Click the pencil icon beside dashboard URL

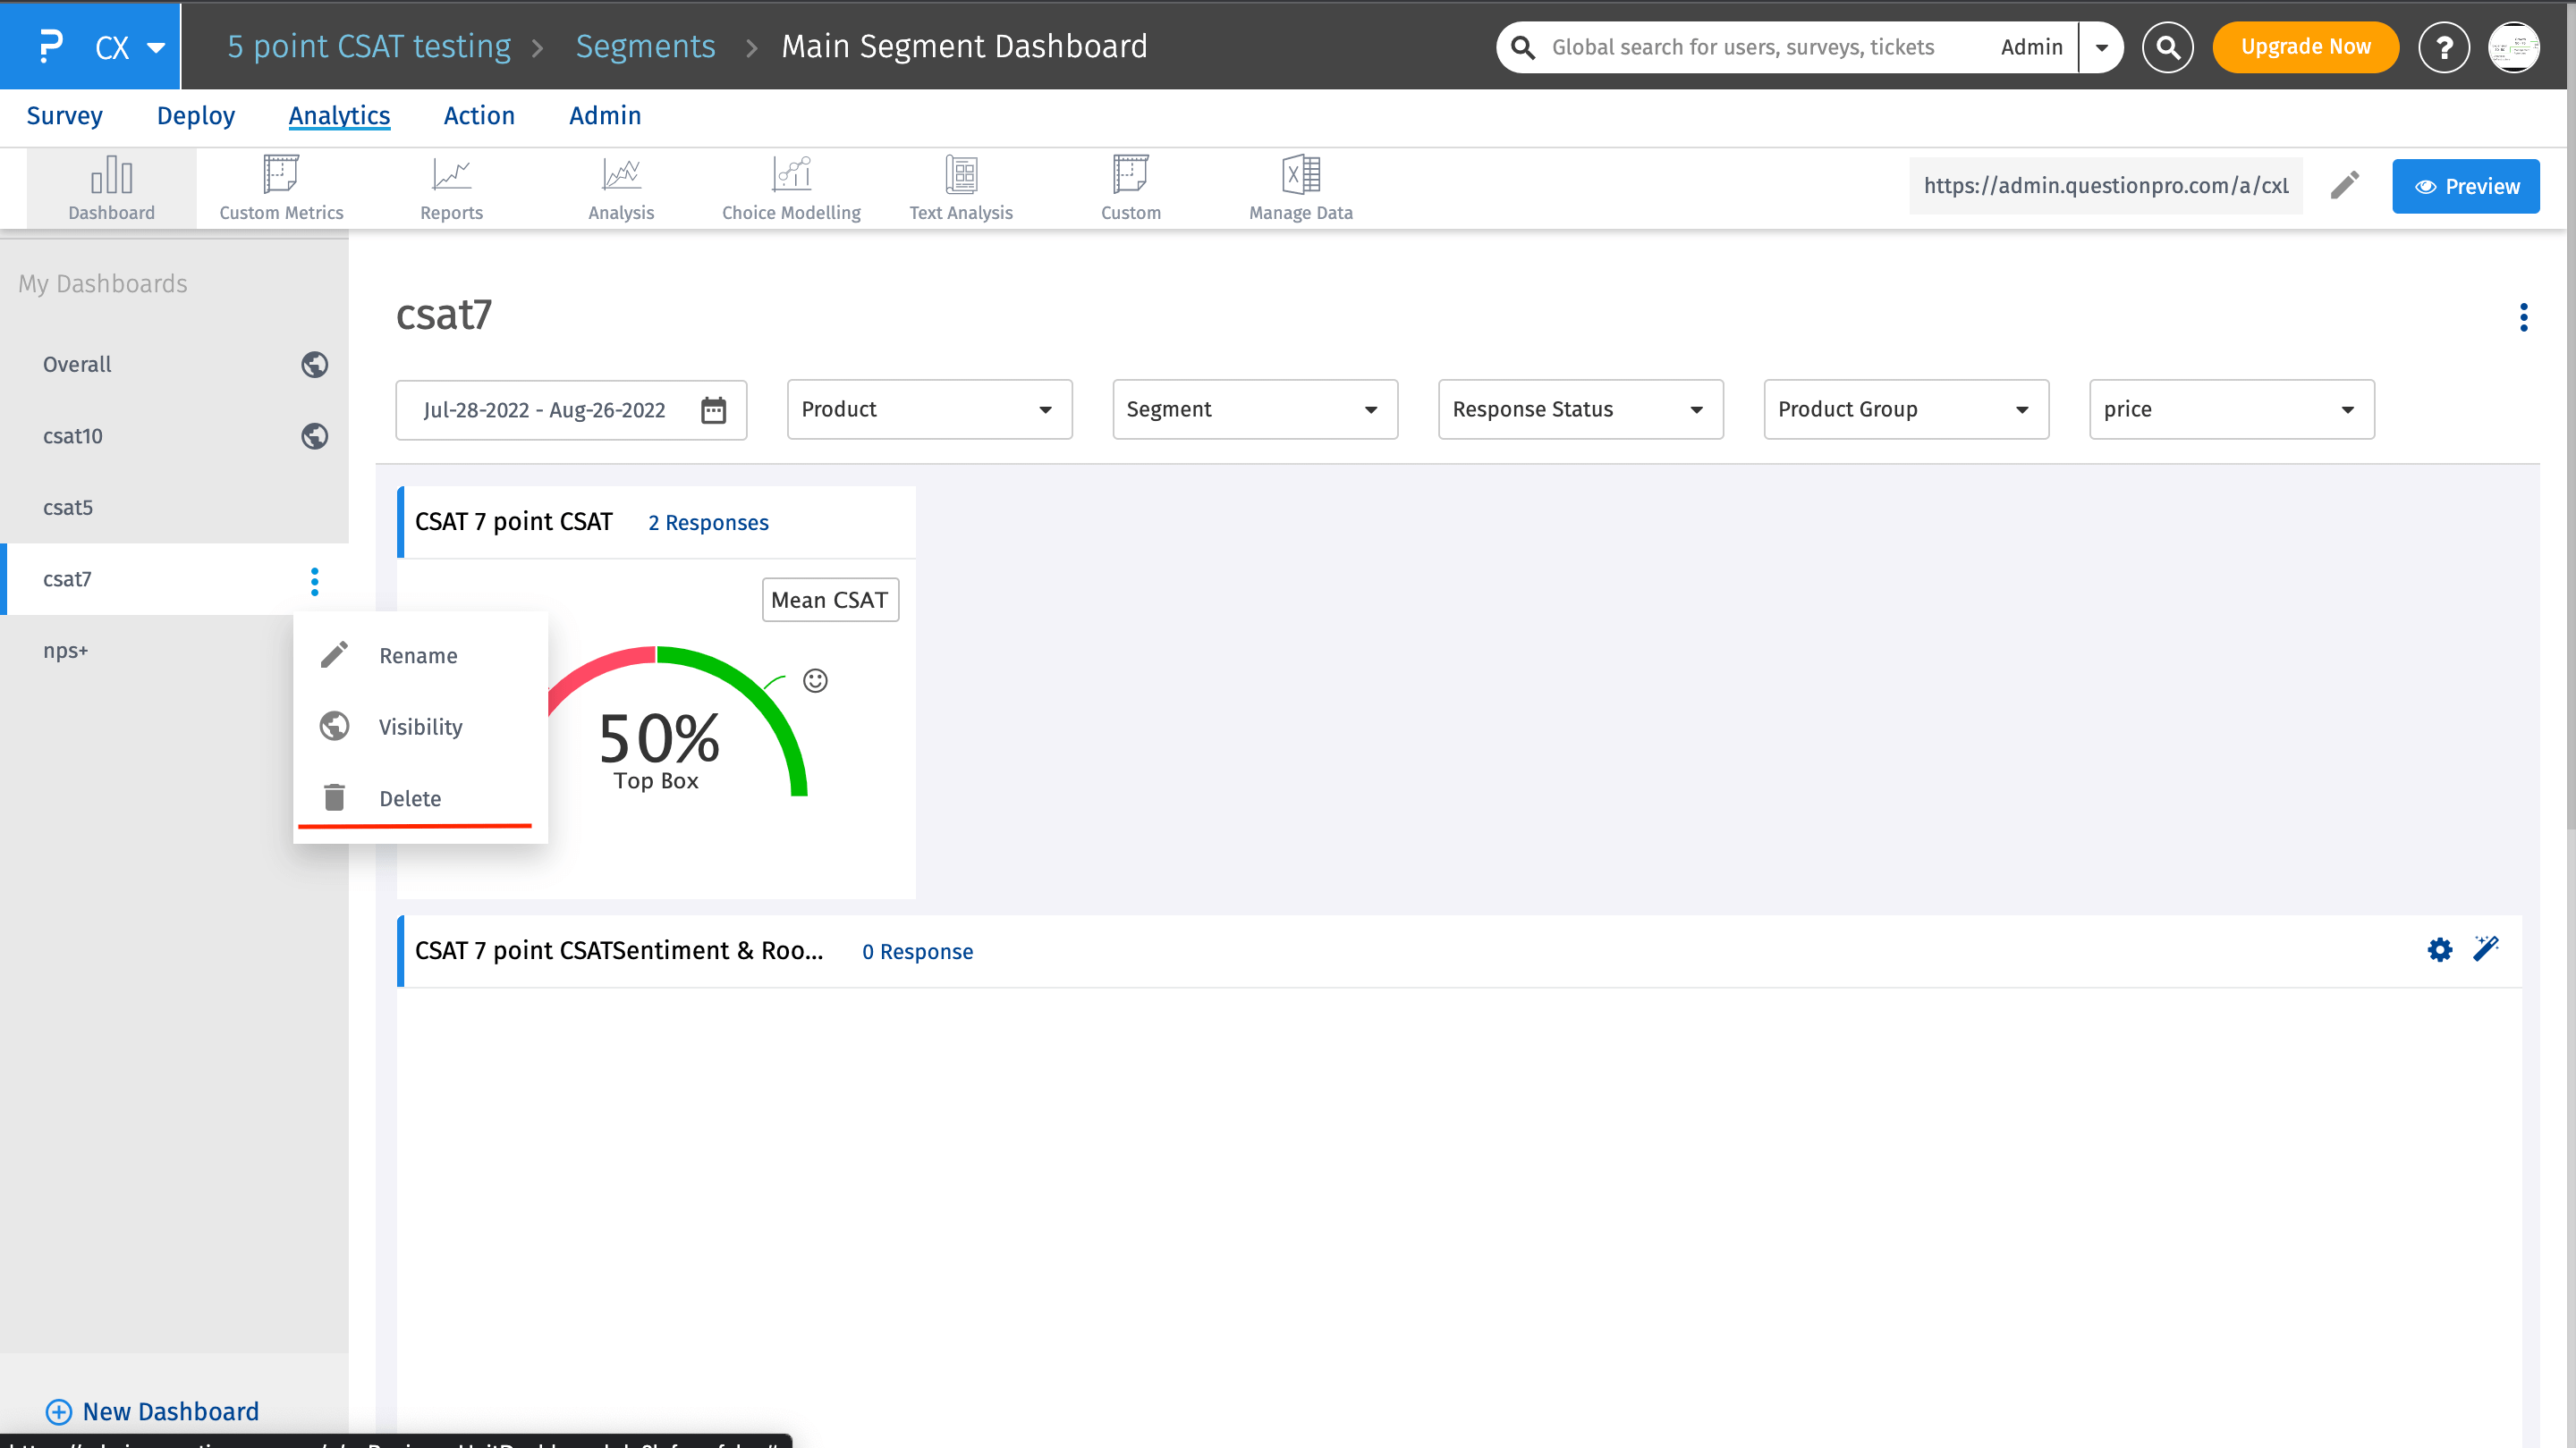[x=2345, y=186]
